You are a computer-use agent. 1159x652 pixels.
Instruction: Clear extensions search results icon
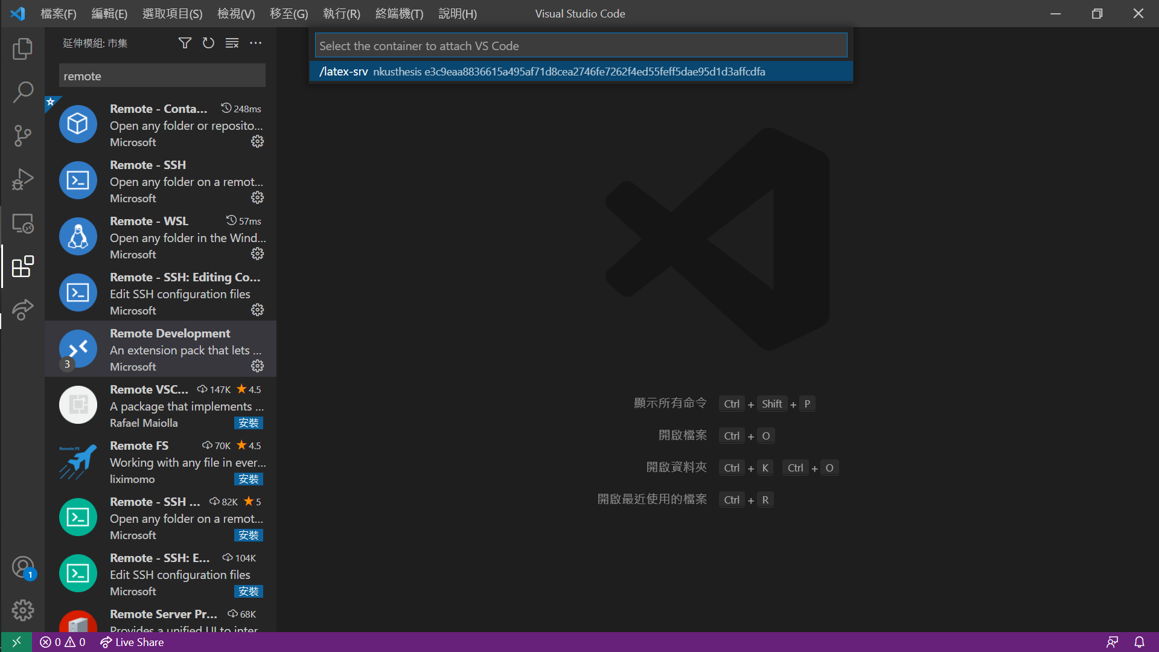pyautogui.click(x=232, y=43)
